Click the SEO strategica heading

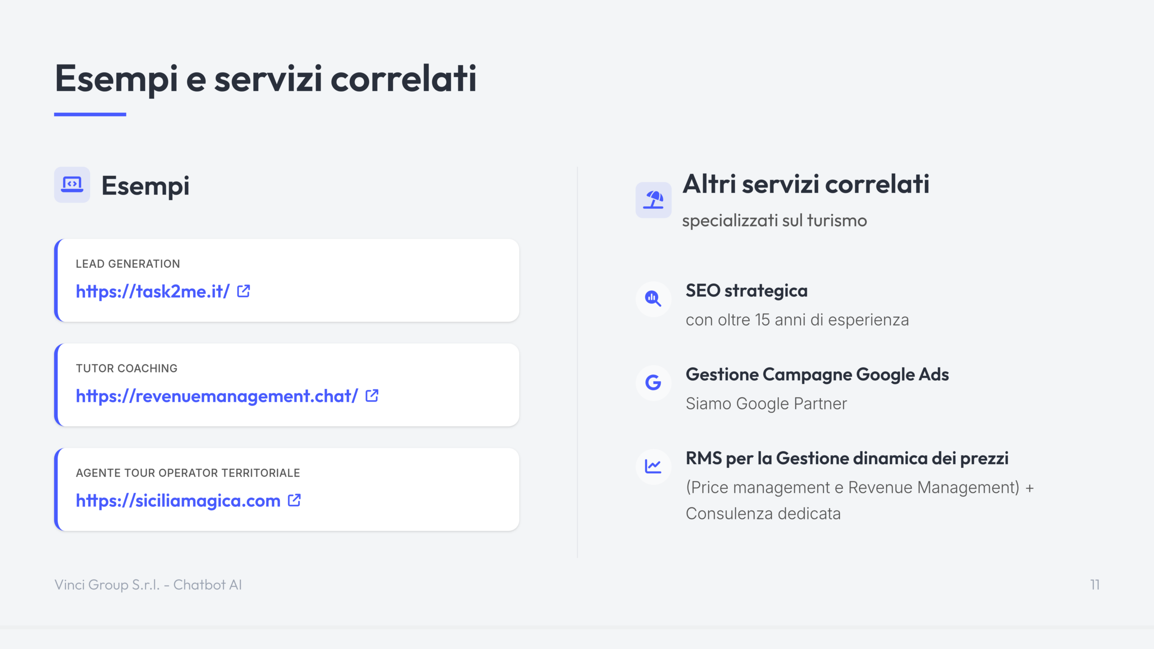point(746,291)
